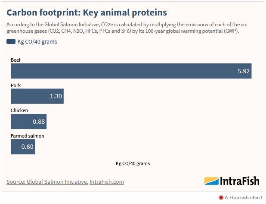
Task: Click the chart title "Carbon footprint: Key animal proteins"
Action: [x=87, y=12]
